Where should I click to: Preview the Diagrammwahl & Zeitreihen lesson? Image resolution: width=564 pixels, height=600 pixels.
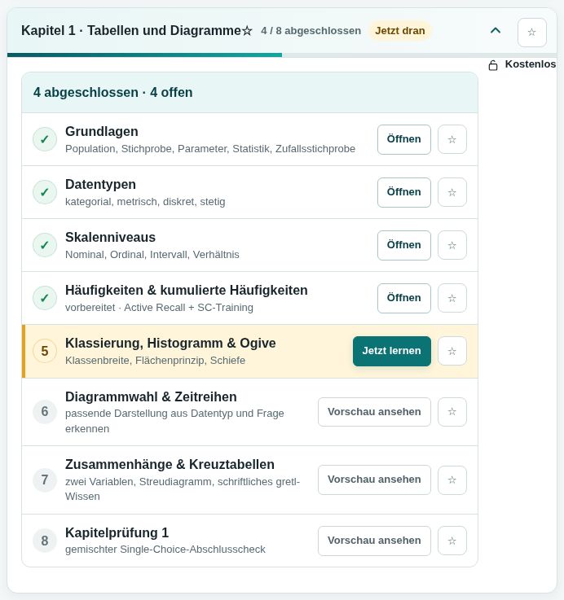pos(374,412)
